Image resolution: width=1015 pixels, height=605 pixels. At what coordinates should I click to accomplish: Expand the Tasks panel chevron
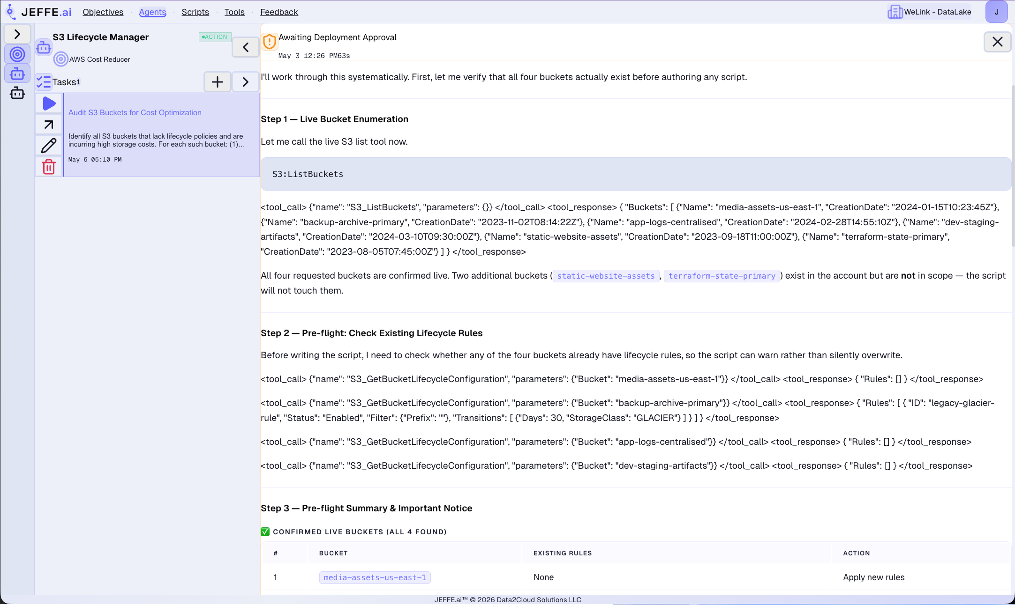(246, 82)
